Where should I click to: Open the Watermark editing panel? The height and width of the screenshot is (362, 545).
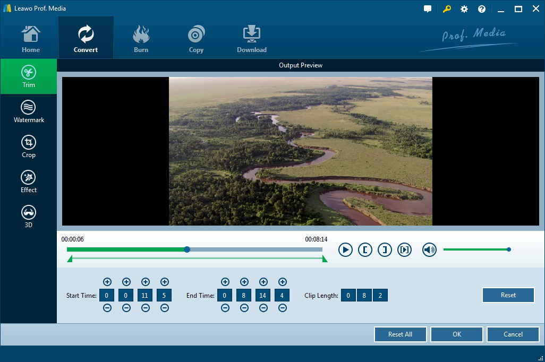coord(29,112)
